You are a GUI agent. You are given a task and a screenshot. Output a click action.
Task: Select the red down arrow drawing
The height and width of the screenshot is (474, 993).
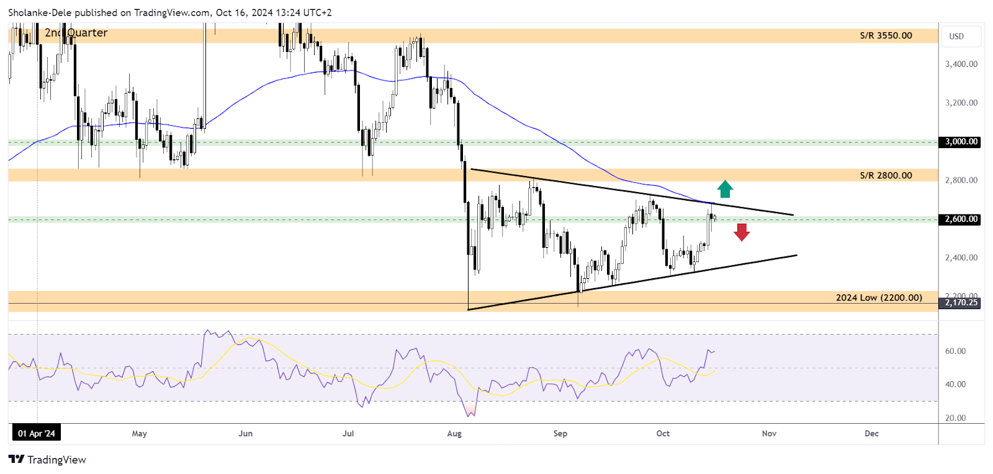[742, 232]
